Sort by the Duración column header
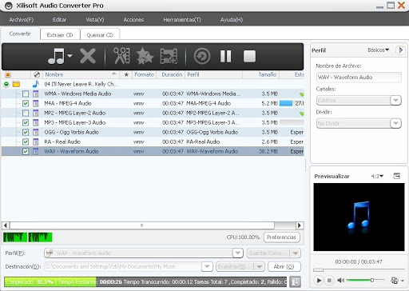Image resolution: width=409 pixels, height=291 pixels. (172, 74)
